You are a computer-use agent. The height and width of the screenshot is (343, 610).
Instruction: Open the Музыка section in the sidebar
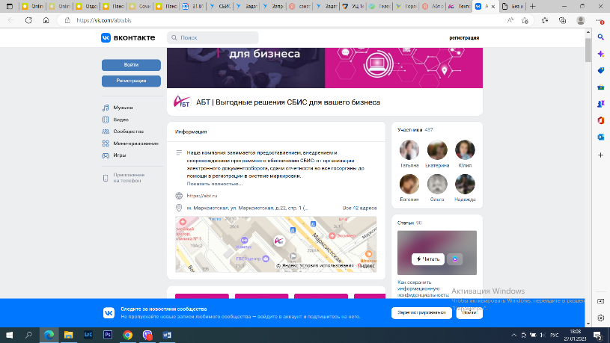tap(122, 108)
